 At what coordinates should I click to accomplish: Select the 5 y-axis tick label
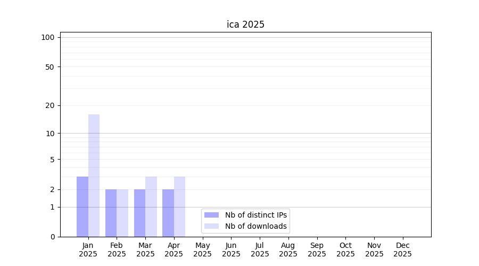pos(52,159)
